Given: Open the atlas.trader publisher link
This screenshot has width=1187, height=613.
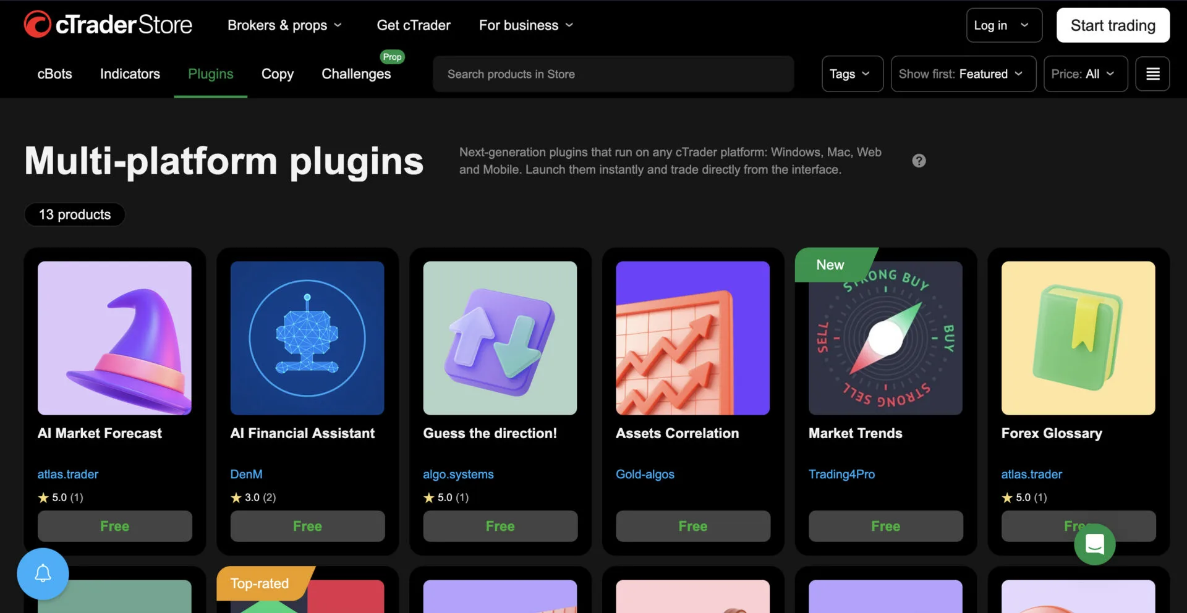Looking at the screenshot, I should 67,474.
